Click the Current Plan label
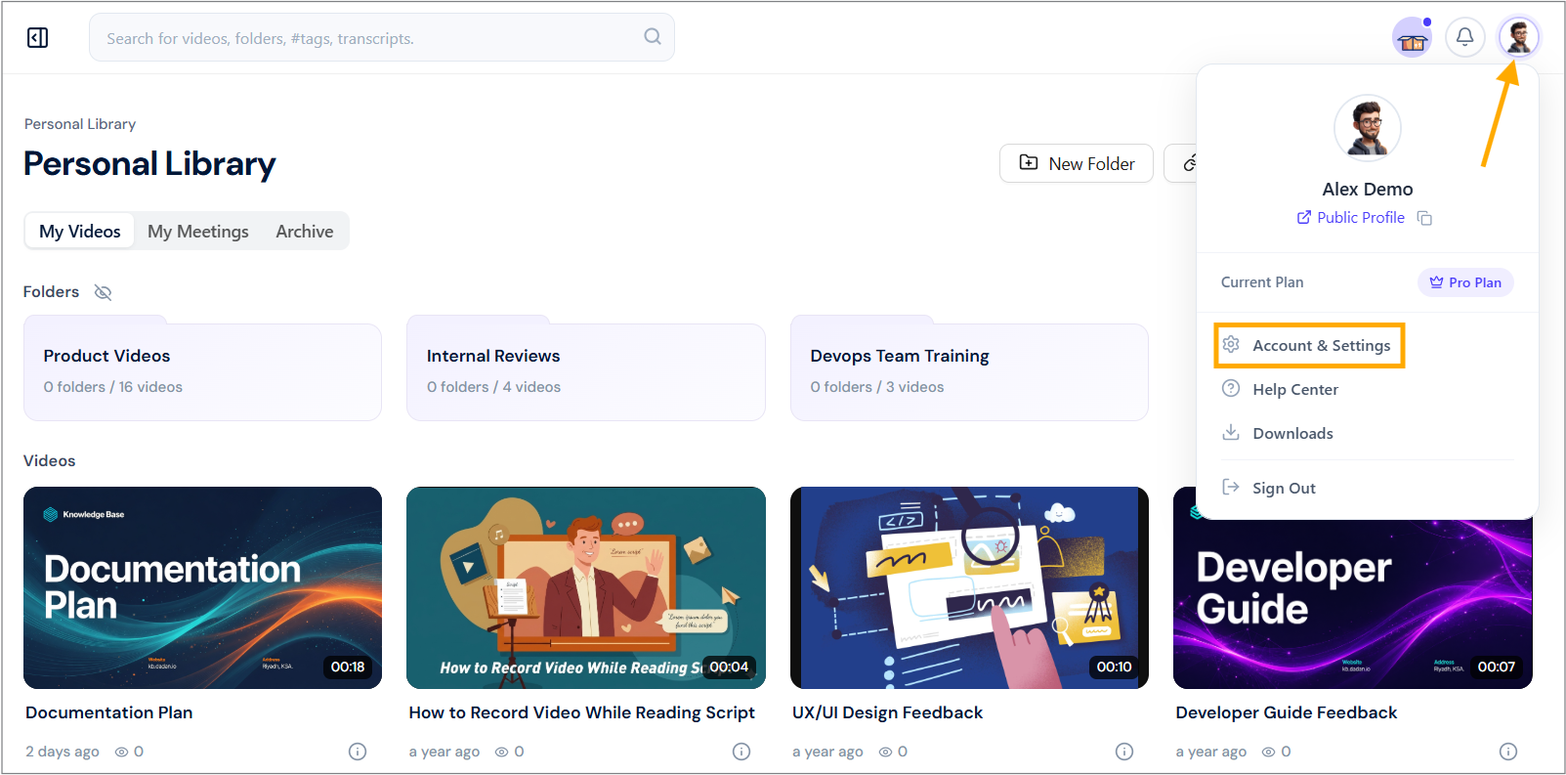This screenshot has width=1566, height=775. [1262, 282]
